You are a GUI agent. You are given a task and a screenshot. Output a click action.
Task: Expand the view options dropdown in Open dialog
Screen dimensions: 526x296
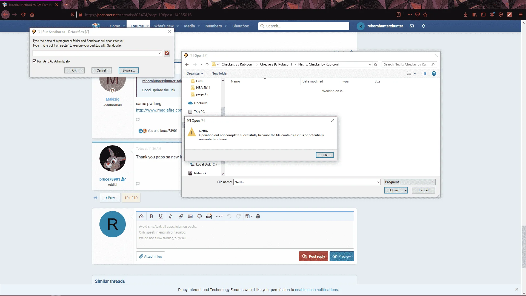pyautogui.click(x=415, y=73)
